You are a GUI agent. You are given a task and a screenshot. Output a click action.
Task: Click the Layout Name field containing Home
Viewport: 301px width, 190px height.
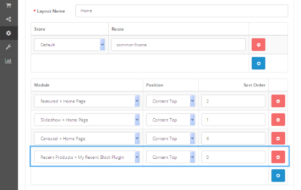[182, 11]
